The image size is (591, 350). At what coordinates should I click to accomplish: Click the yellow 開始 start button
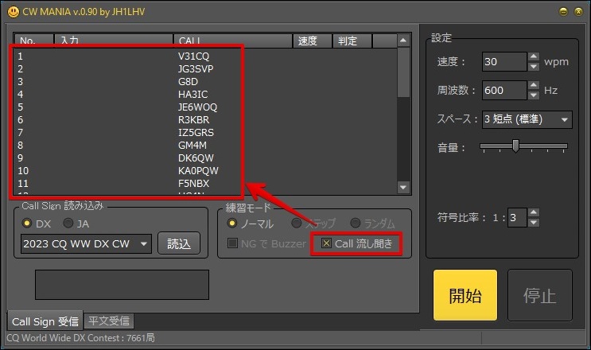[x=465, y=295]
